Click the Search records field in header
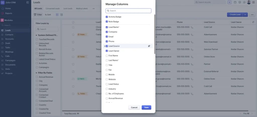Viewport: 257px width, 117px height. point(210,2)
